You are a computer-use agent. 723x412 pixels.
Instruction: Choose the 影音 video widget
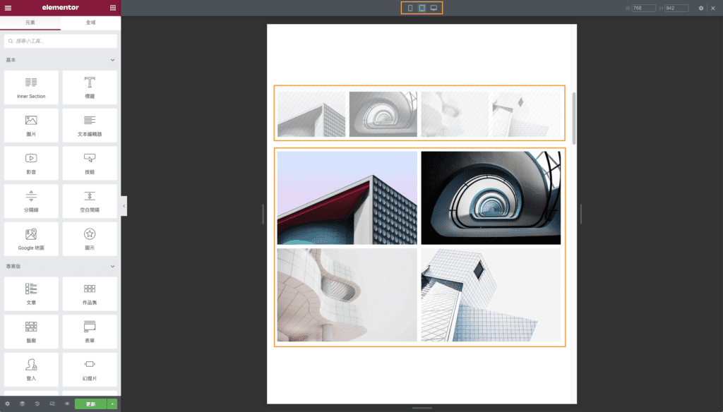pos(31,163)
